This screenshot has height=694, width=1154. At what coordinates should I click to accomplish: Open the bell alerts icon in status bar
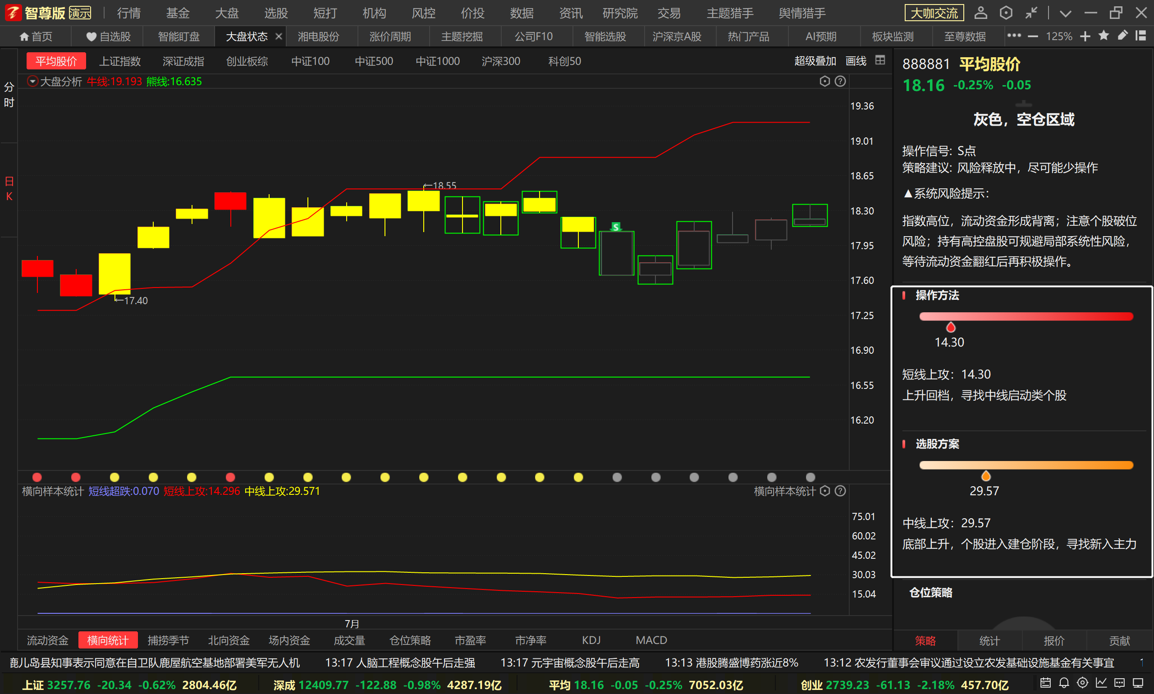pos(1064,683)
